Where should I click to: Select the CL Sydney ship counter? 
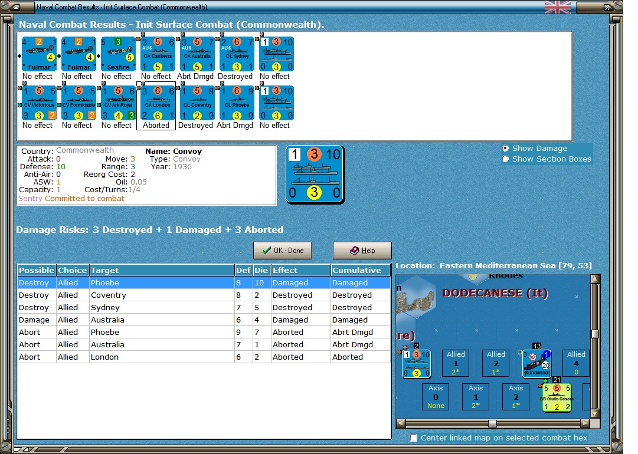coord(237,54)
